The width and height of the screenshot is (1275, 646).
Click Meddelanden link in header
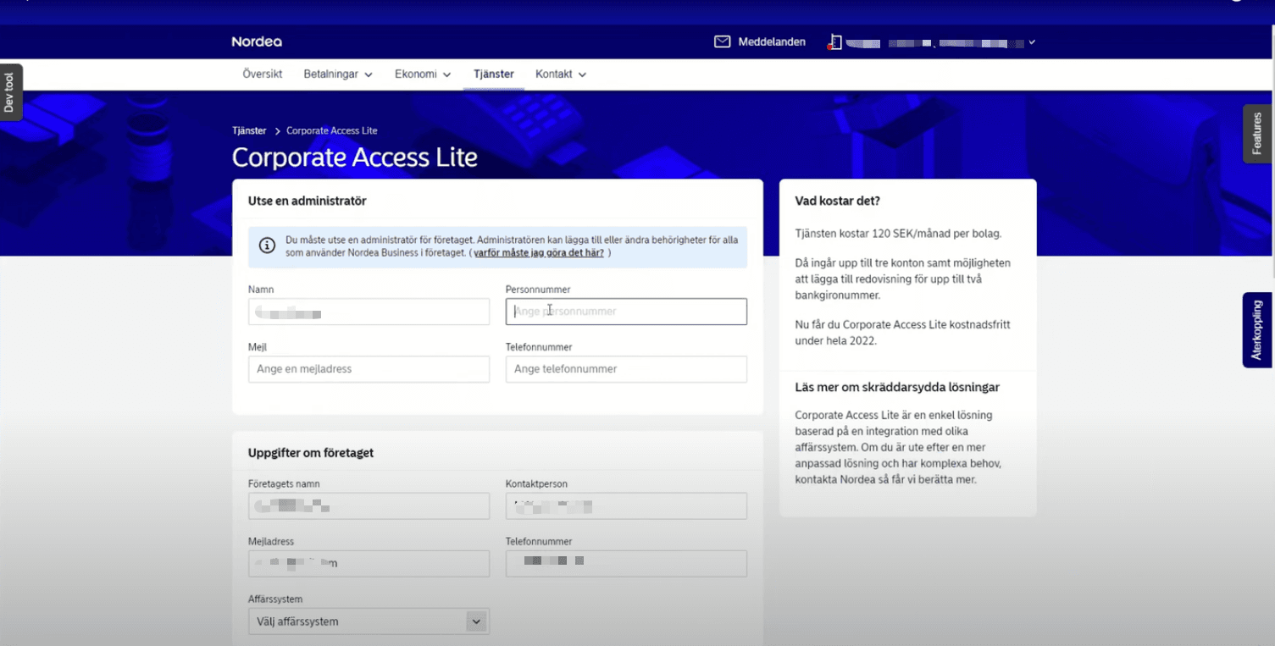pyautogui.click(x=772, y=42)
